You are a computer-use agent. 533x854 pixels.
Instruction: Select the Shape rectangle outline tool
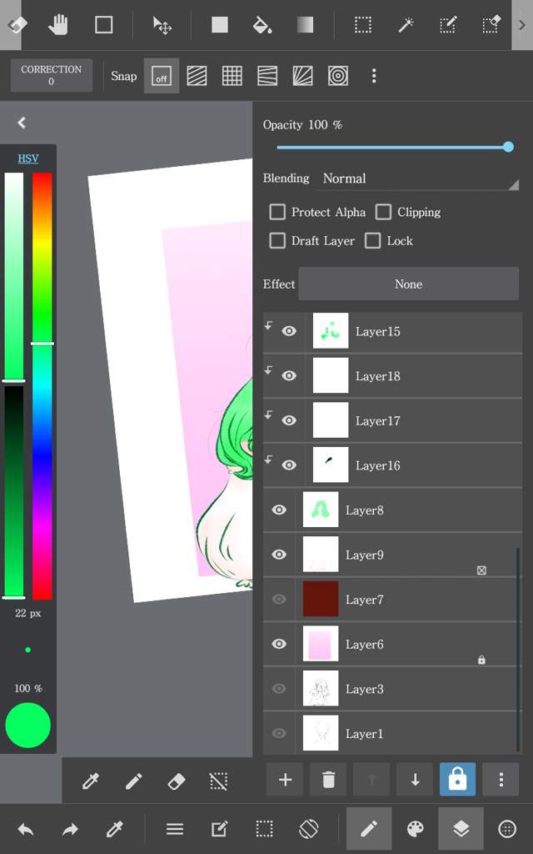103,25
